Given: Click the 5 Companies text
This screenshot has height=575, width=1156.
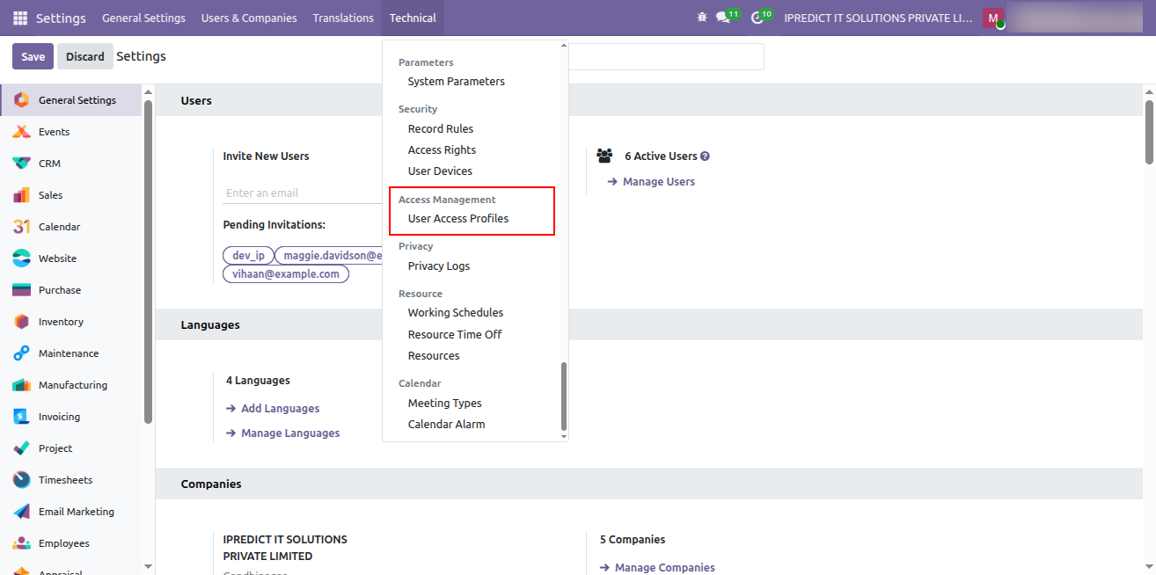Looking at the screenshot, I should click(x=633, y=540).
